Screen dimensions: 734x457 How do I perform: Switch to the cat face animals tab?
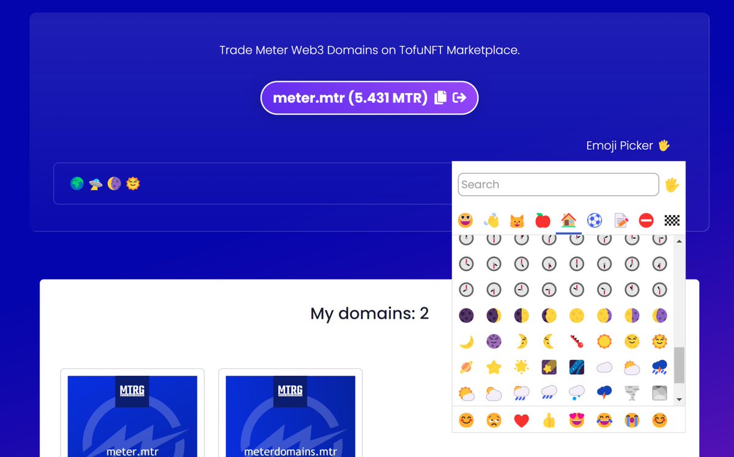click(x=517, y=220)
